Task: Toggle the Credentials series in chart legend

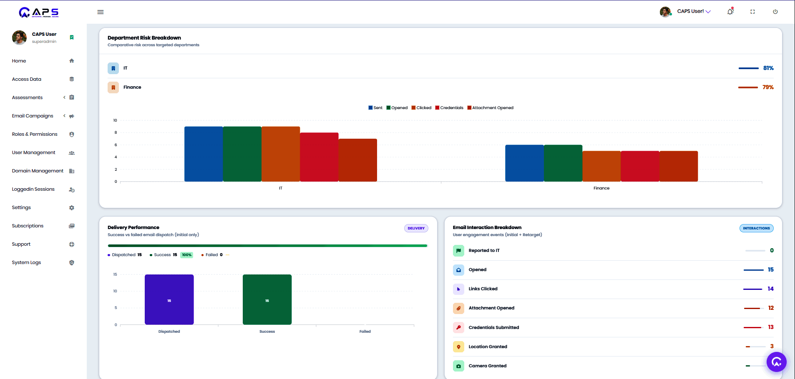Action: [449, 107]
